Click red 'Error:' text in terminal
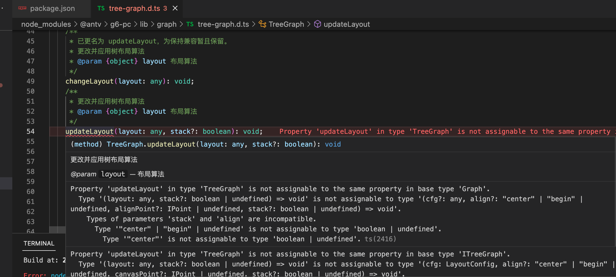616x277 pixels. tap(35, 274)
